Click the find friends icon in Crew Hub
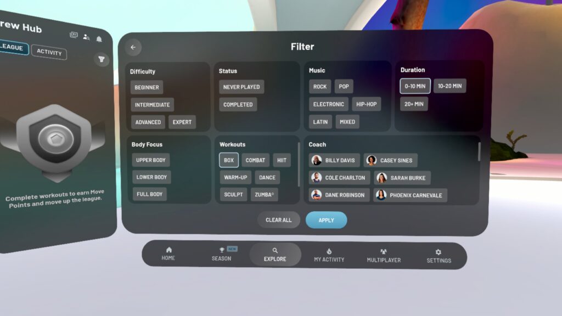This screenshot has width=562, height=316. click(86, 37)
